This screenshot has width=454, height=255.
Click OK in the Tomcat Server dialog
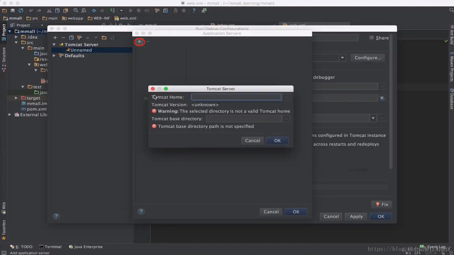point(277,140)
